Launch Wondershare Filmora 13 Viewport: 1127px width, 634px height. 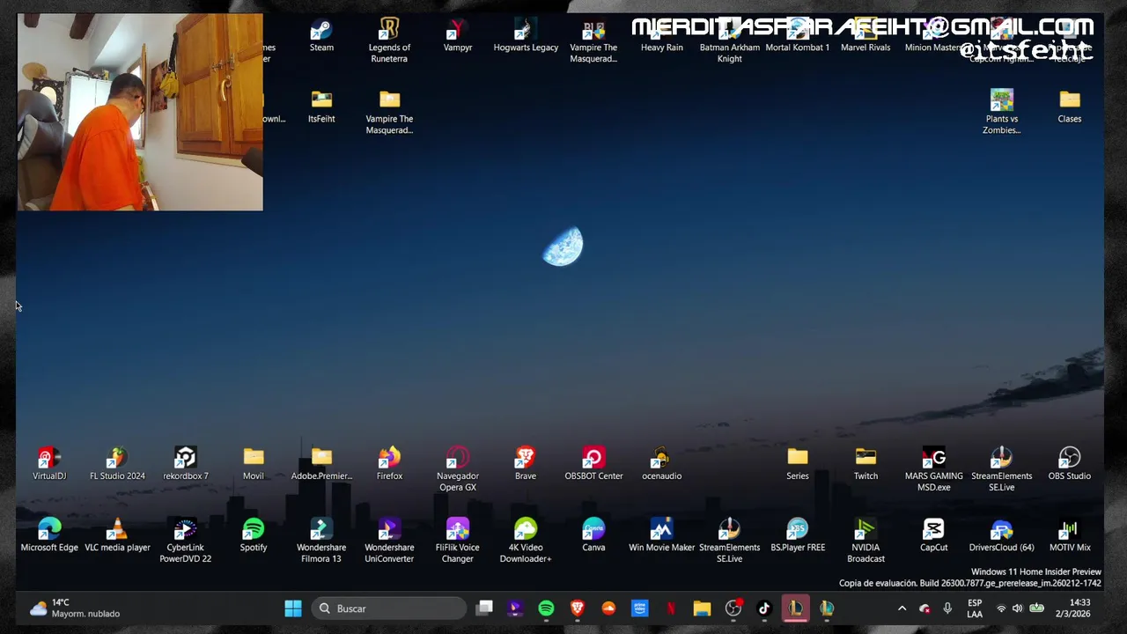click(x=321, y=541)
